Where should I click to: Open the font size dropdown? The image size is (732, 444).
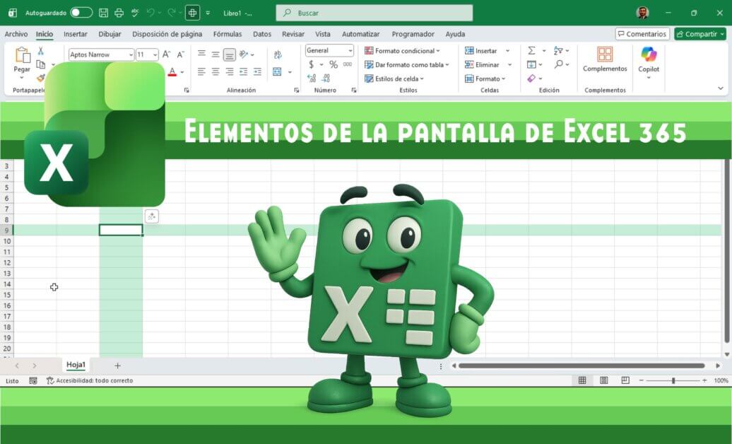point(157,54)
